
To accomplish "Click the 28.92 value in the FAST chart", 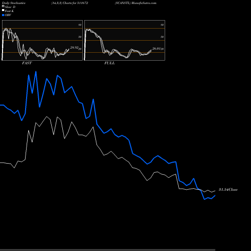I will tap(74, 48).
